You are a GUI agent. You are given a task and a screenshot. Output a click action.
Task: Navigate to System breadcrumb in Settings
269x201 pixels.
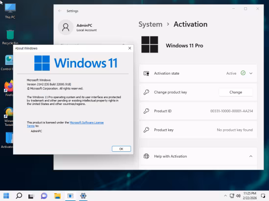[150, 24]
